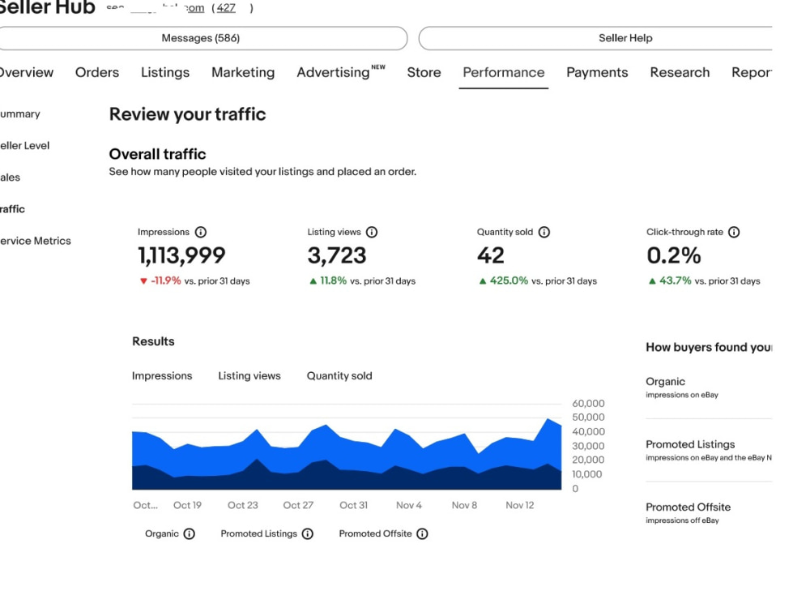Viewport: 810px width, 608px height.
Task: Click the Quantity sold value 42
Action: [x=490, y=255]
